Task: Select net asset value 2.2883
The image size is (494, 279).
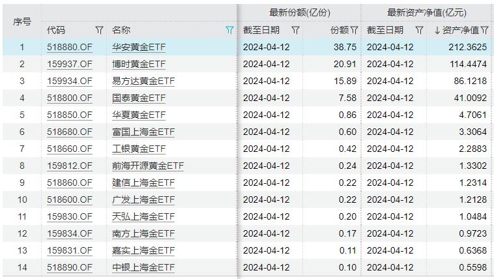Action: point(473,149)
